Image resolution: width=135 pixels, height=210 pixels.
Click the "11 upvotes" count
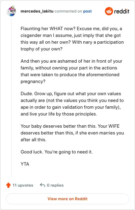click(23, 185)
